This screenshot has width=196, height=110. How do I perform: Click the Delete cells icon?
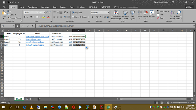tap(146, 13)
